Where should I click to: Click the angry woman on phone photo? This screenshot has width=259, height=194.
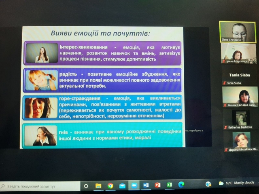pos(40,135)
